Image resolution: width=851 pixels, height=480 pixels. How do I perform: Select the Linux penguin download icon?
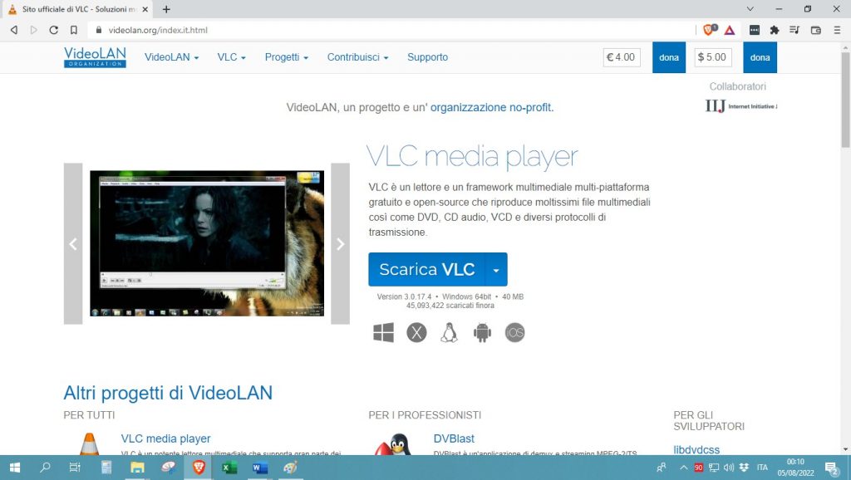tap(449, 331)
